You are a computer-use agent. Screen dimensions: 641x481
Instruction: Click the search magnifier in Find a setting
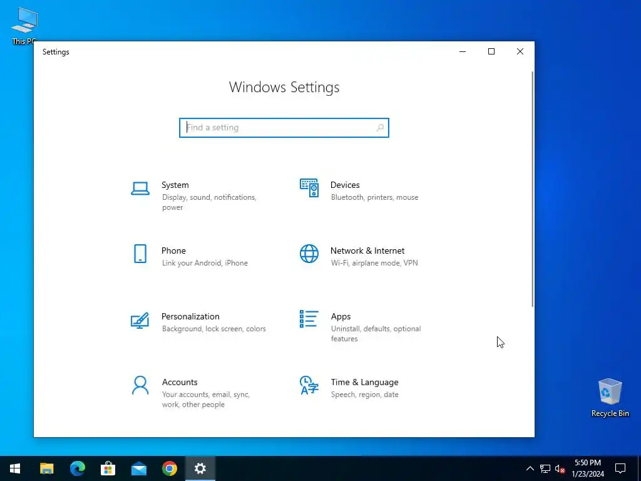[x=380, y=128]
